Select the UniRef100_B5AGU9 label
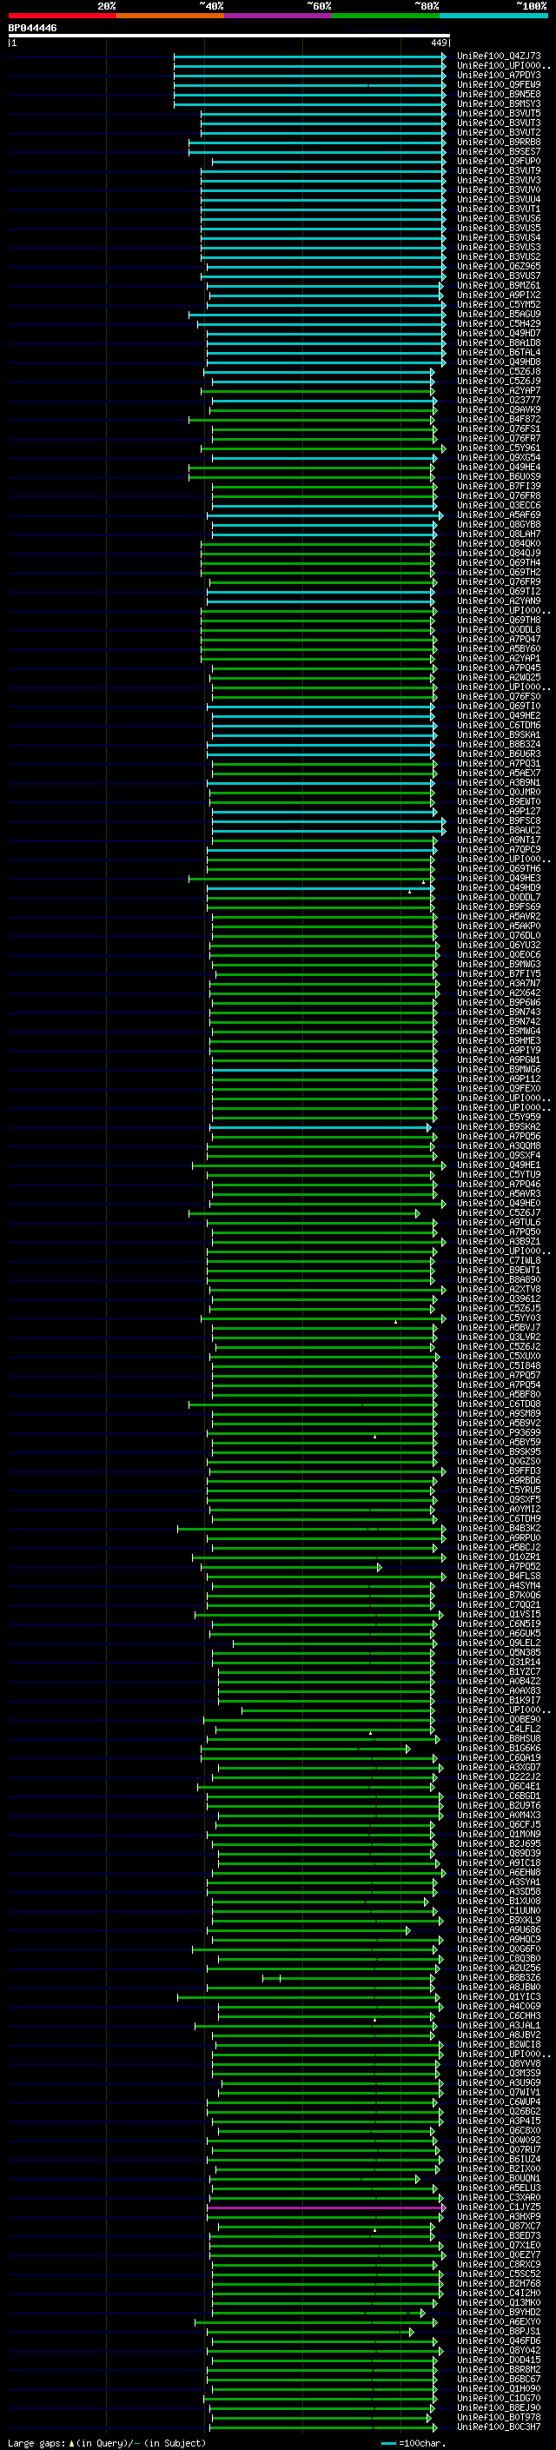 pos(499,314)
